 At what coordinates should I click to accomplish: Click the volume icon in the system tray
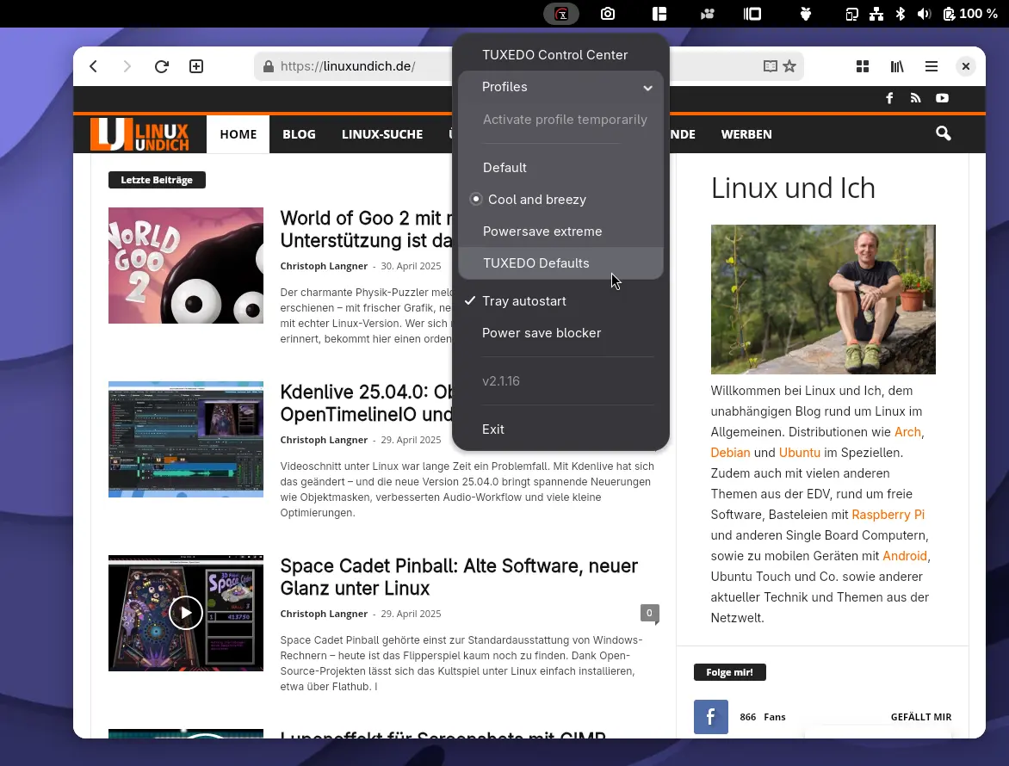923,14
